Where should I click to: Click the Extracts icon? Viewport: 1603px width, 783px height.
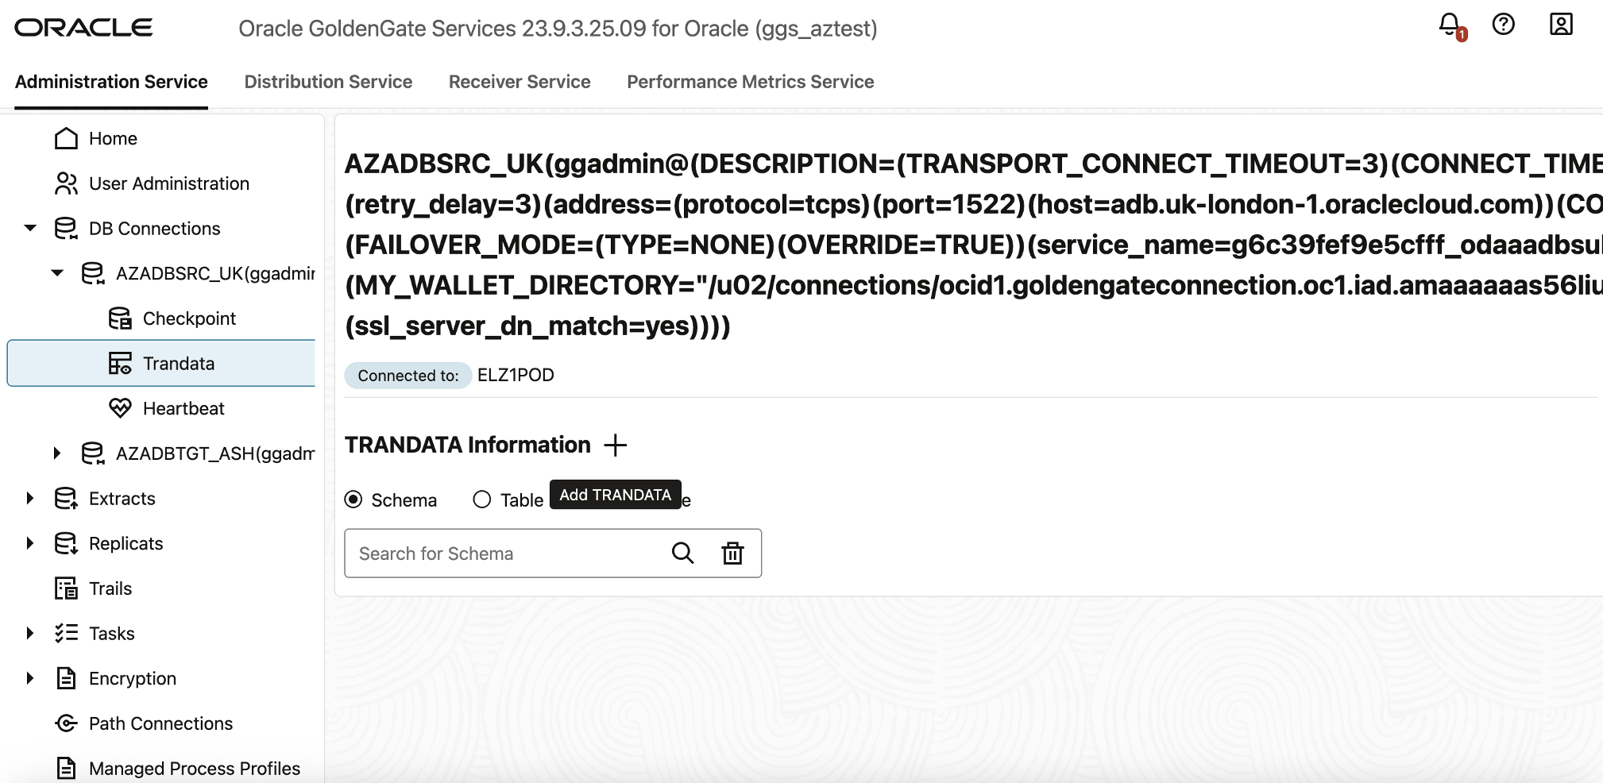(66, 499)
